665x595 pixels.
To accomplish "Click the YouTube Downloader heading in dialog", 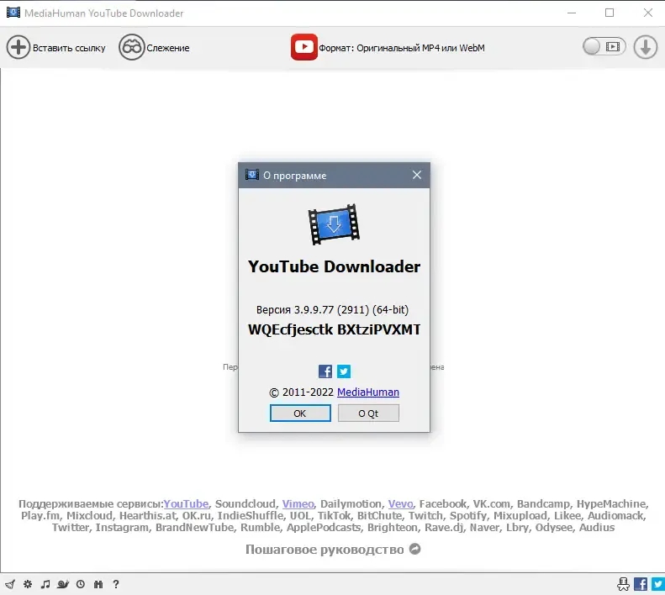I will (335, 266).
